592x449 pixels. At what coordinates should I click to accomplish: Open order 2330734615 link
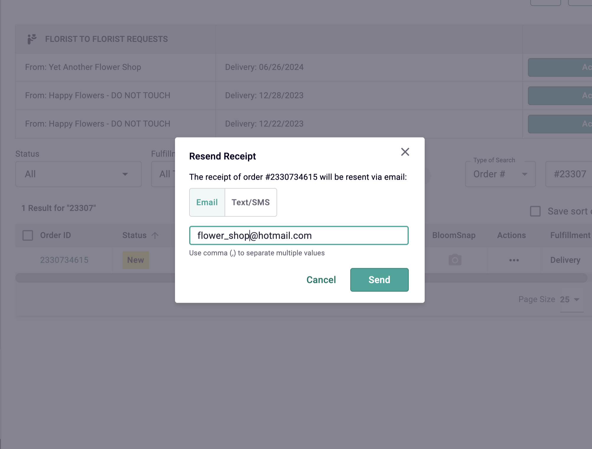click(x=64, y=260)
